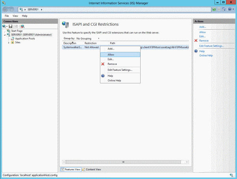This screenshot has width=237, height=179.
Task: Click the scrollbar left arrow
Action: point(64,162)
